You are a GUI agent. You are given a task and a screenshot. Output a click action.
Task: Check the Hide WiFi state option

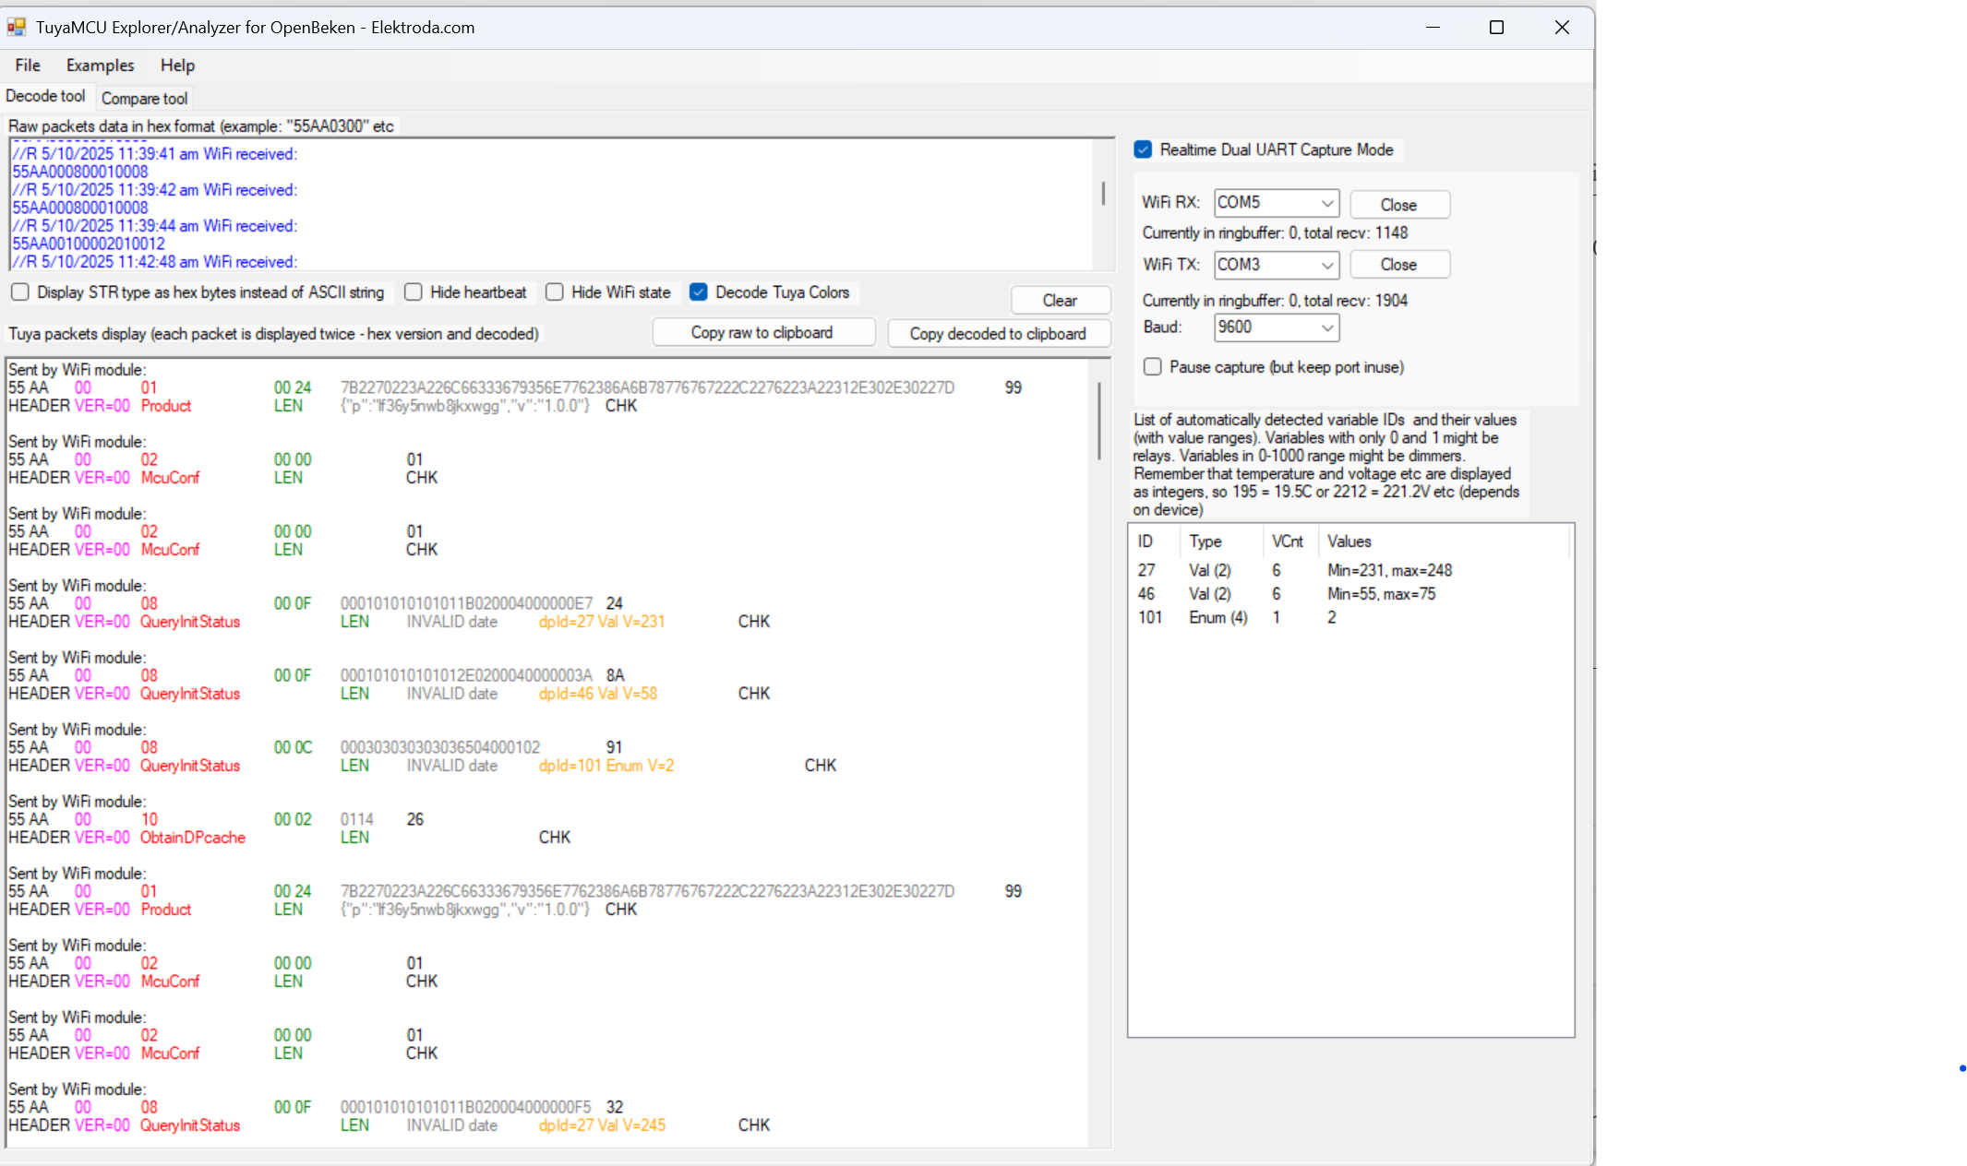[x=555, y=292]
